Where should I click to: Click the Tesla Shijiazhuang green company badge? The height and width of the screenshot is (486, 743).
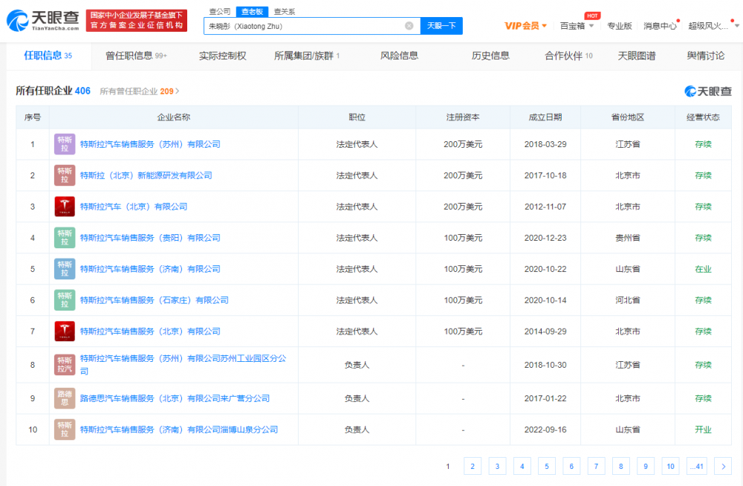tap(65, 300)
